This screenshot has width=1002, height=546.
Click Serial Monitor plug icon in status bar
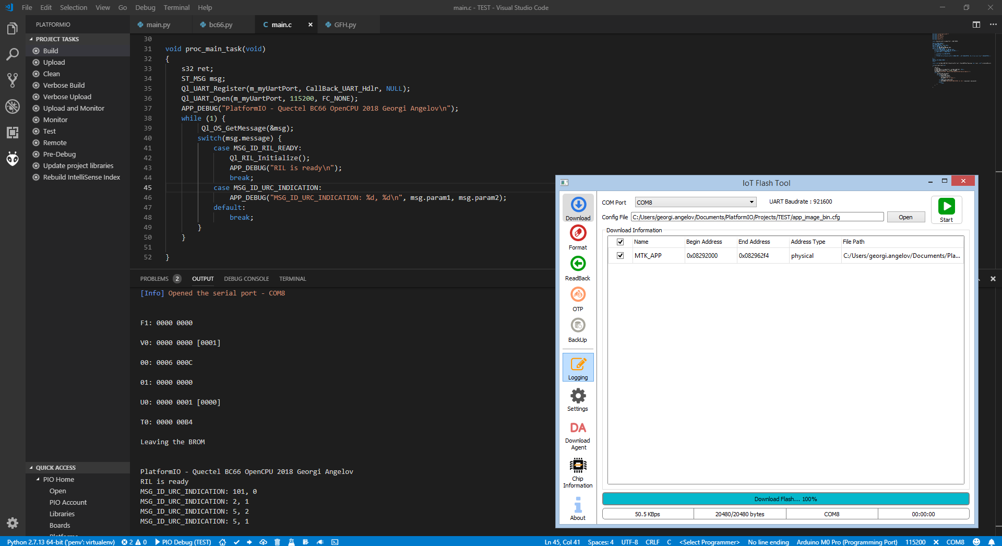click(320, 542)
